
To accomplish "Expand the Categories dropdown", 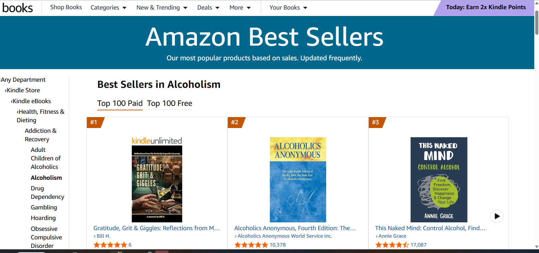I will (108, 7).
